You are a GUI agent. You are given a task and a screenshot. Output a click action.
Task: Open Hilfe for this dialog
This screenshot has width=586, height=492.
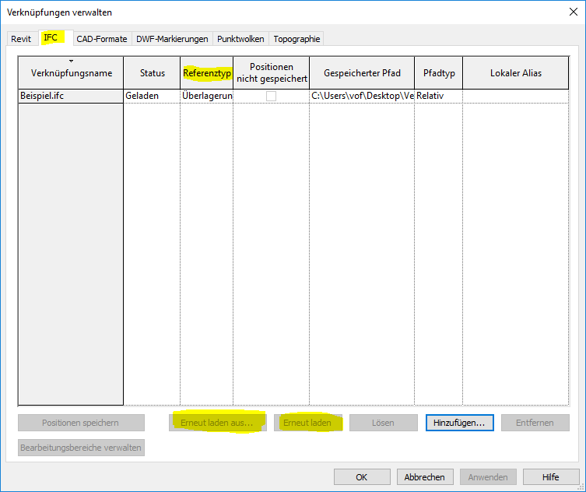(551, 477)
